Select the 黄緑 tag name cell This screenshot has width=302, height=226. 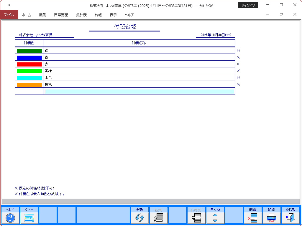click(139, 71)
